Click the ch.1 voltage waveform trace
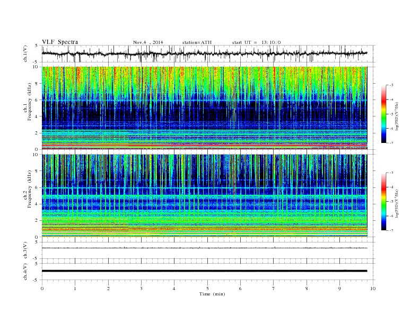Screen dimensions: 420x324 coord(204,53)
